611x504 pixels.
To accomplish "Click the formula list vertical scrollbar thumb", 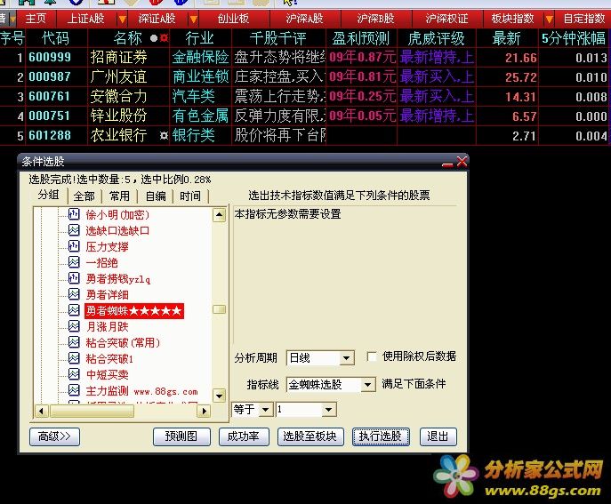I will [x=220, y=309].
